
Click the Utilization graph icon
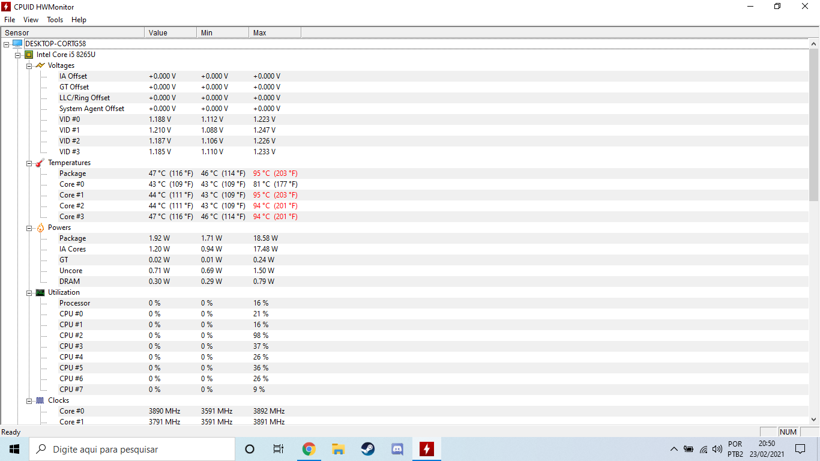point(40,292)
